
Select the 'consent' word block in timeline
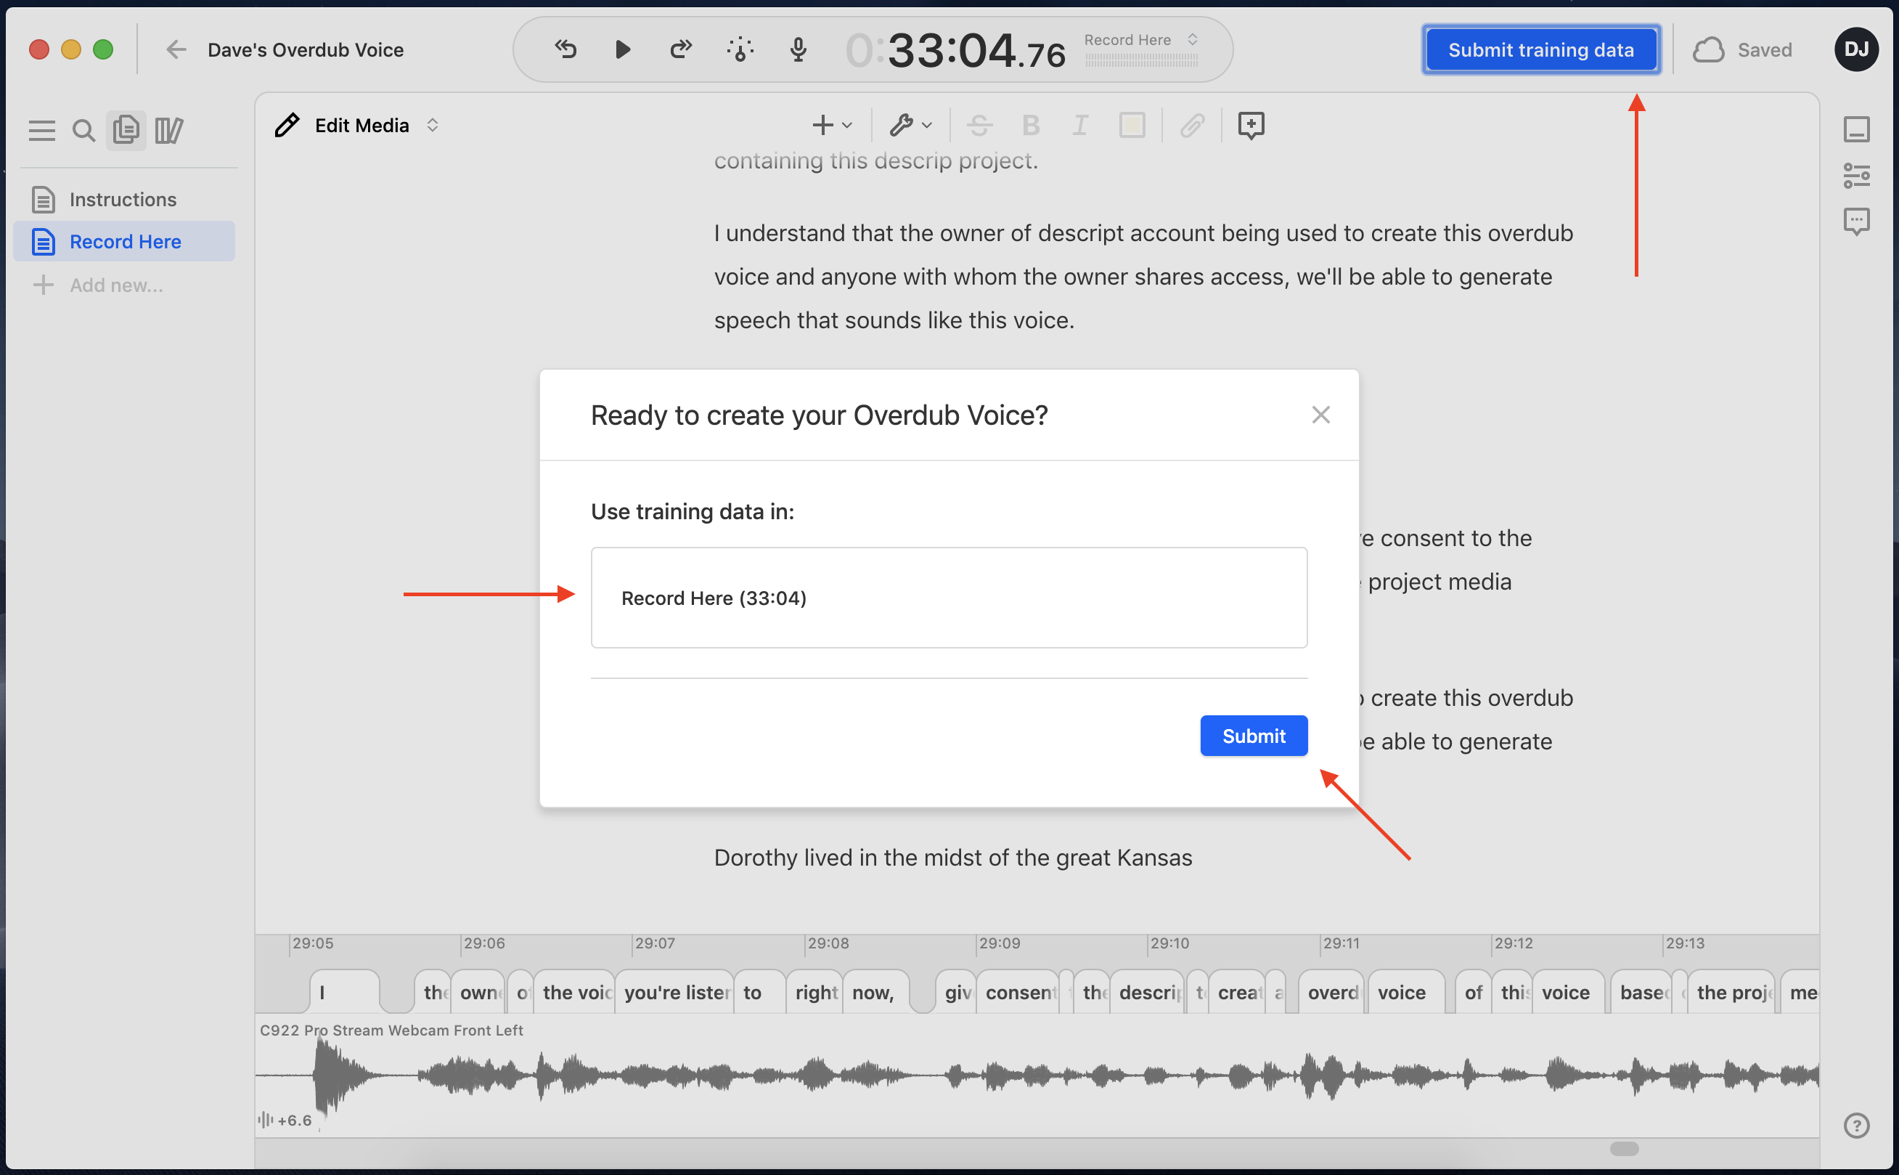[1018, 993]
